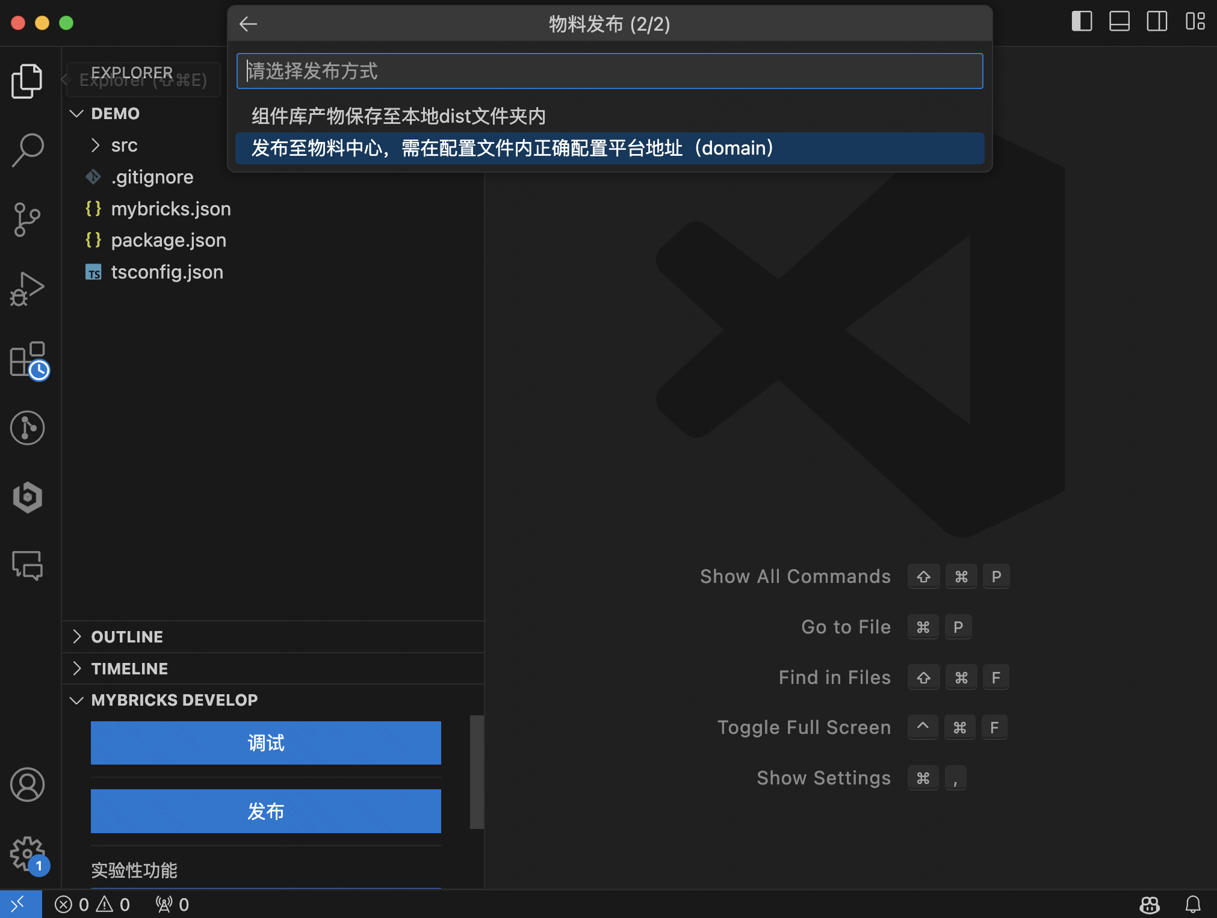The height and width of the screenshot is (918, 1217).
Task: Click the 调试 button
Action: (266, 743)
